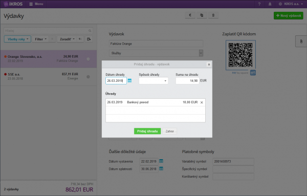Click the Suma na úhradu amount field

coord(187,81)
